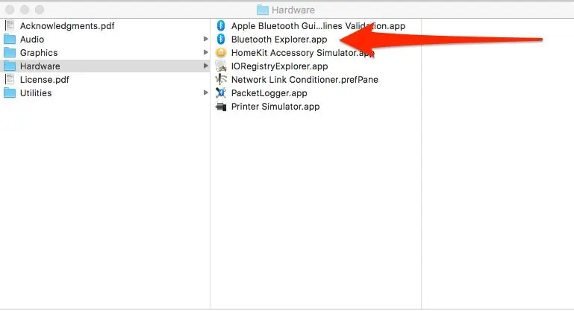Click the Hardware folder icon in list
Viewport: 574px width, 311px height.
pyautogui.click(x=10, y=66)
